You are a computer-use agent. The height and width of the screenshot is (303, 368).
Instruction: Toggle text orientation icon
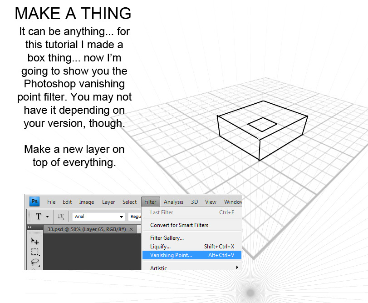coord(60,217)
